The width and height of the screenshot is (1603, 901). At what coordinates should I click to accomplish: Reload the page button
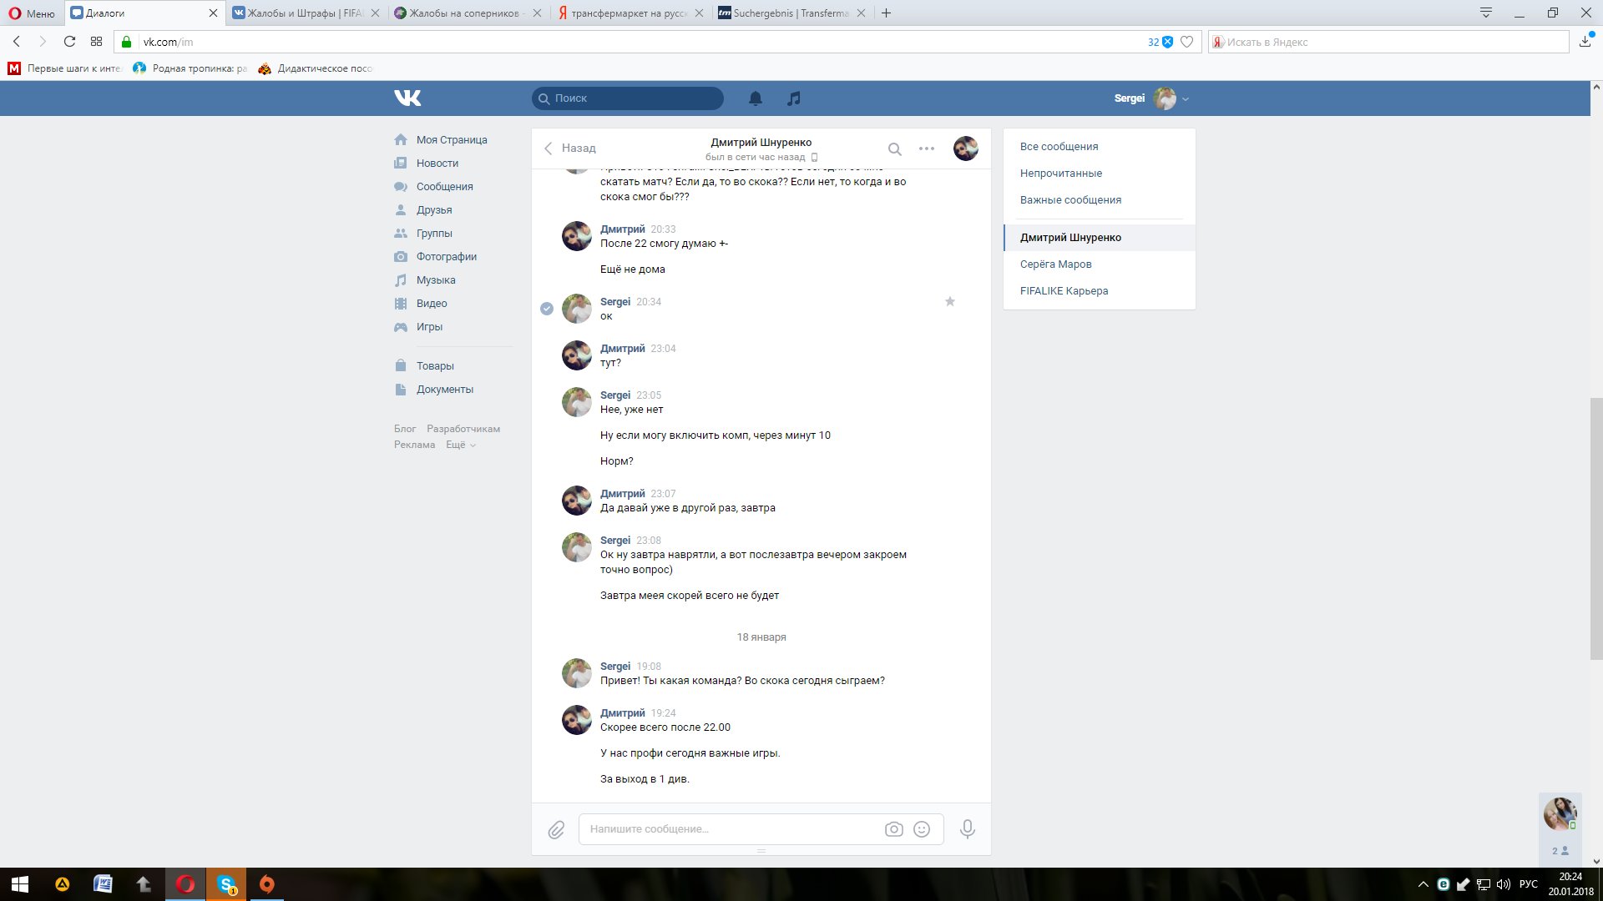coord(69,42)
